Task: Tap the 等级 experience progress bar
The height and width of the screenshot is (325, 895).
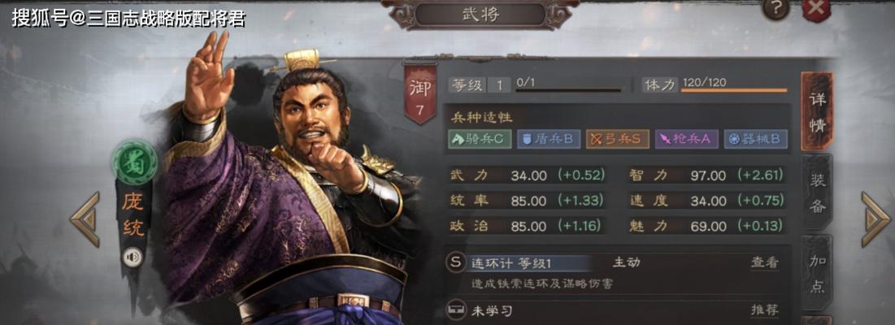Action: (568, 89)
